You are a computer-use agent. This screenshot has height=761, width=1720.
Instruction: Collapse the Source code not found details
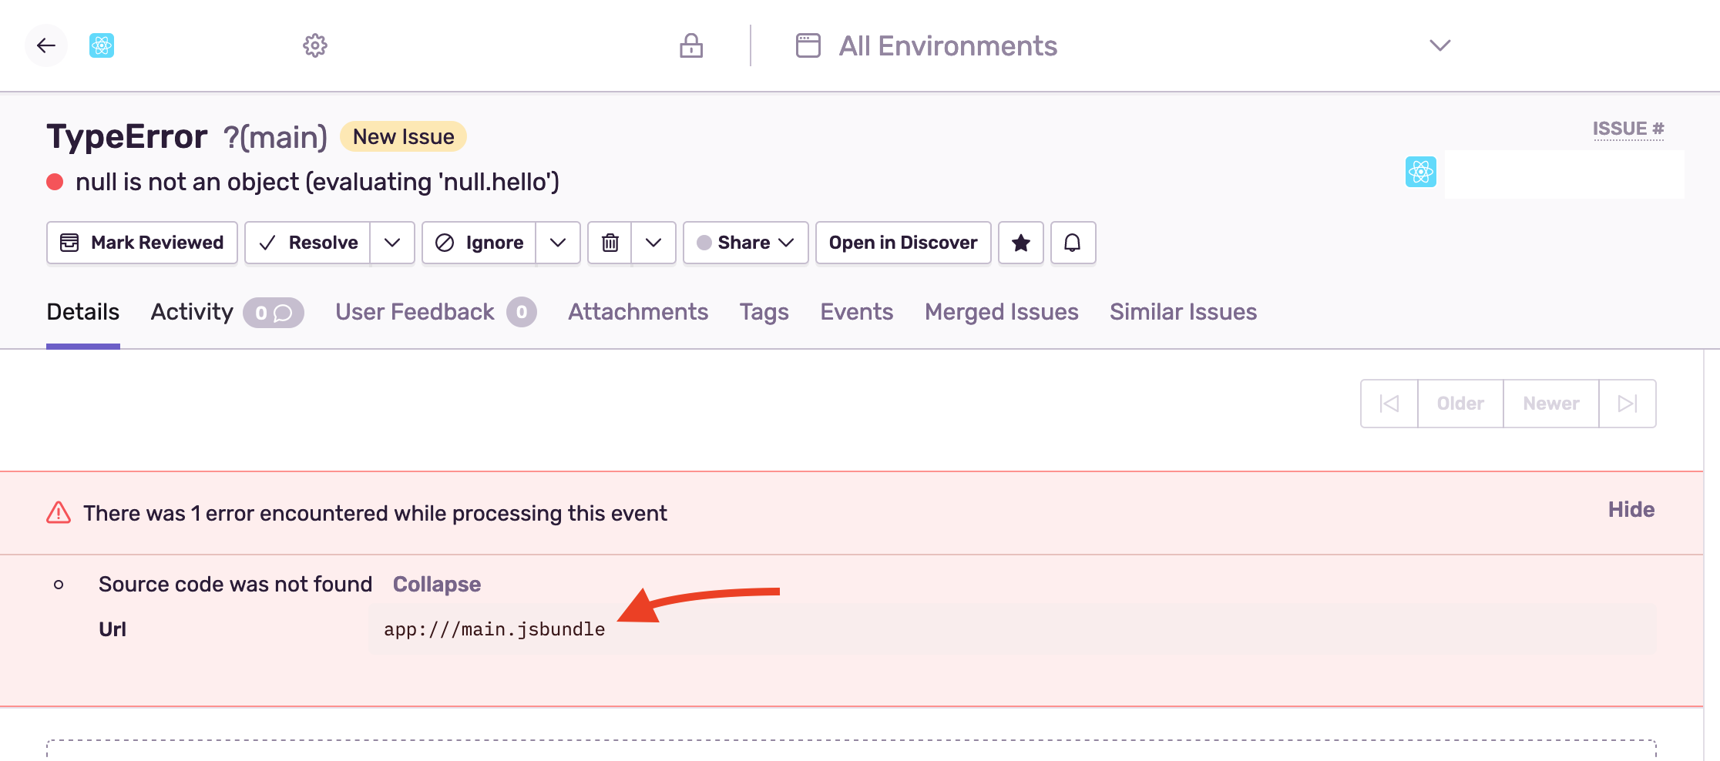(436, 584)
